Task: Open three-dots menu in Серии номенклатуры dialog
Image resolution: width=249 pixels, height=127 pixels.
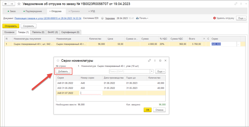Action: coord(155,61)
